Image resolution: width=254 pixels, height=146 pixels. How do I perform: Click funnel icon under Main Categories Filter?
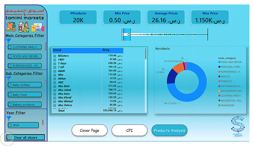tap(8, 41)
